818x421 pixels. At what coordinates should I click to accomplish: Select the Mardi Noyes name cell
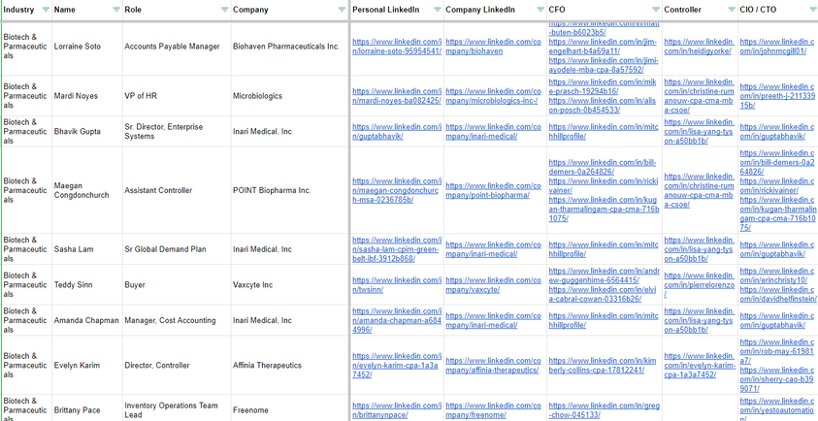[87, 96]
